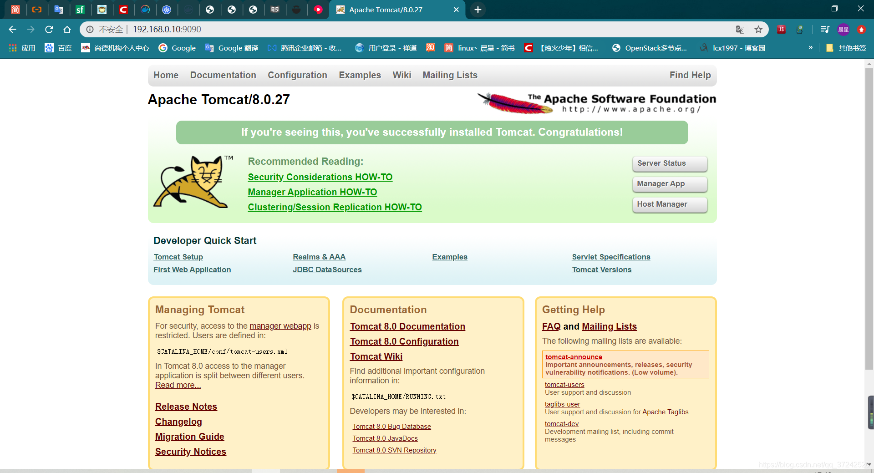Open the tomcat-users mailing list link

(564, 385)
